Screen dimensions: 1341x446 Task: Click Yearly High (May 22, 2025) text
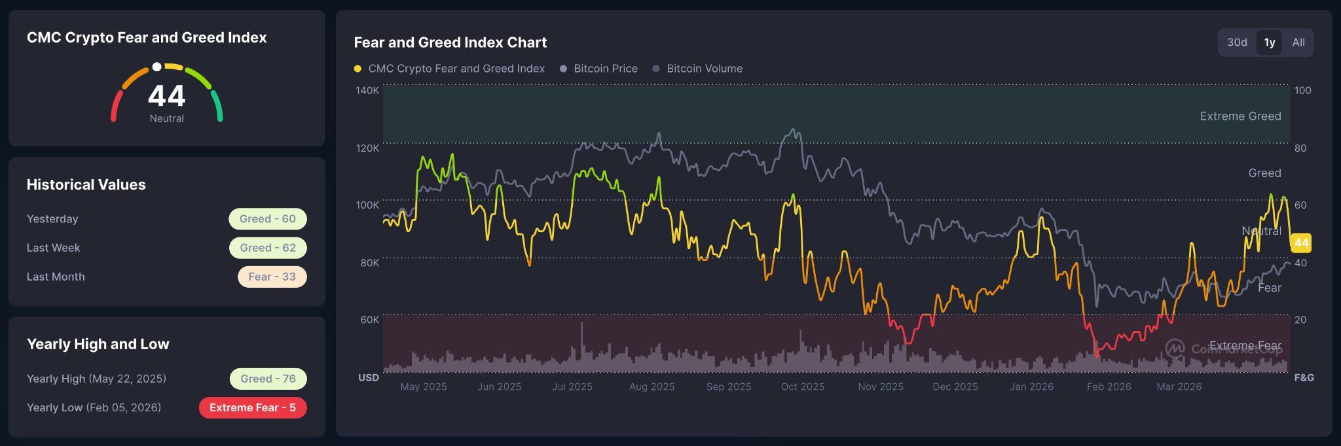[x=96, y=379]
